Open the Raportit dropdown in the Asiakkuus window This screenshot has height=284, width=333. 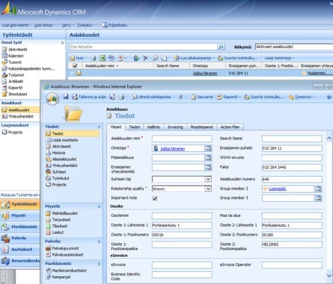229,97
